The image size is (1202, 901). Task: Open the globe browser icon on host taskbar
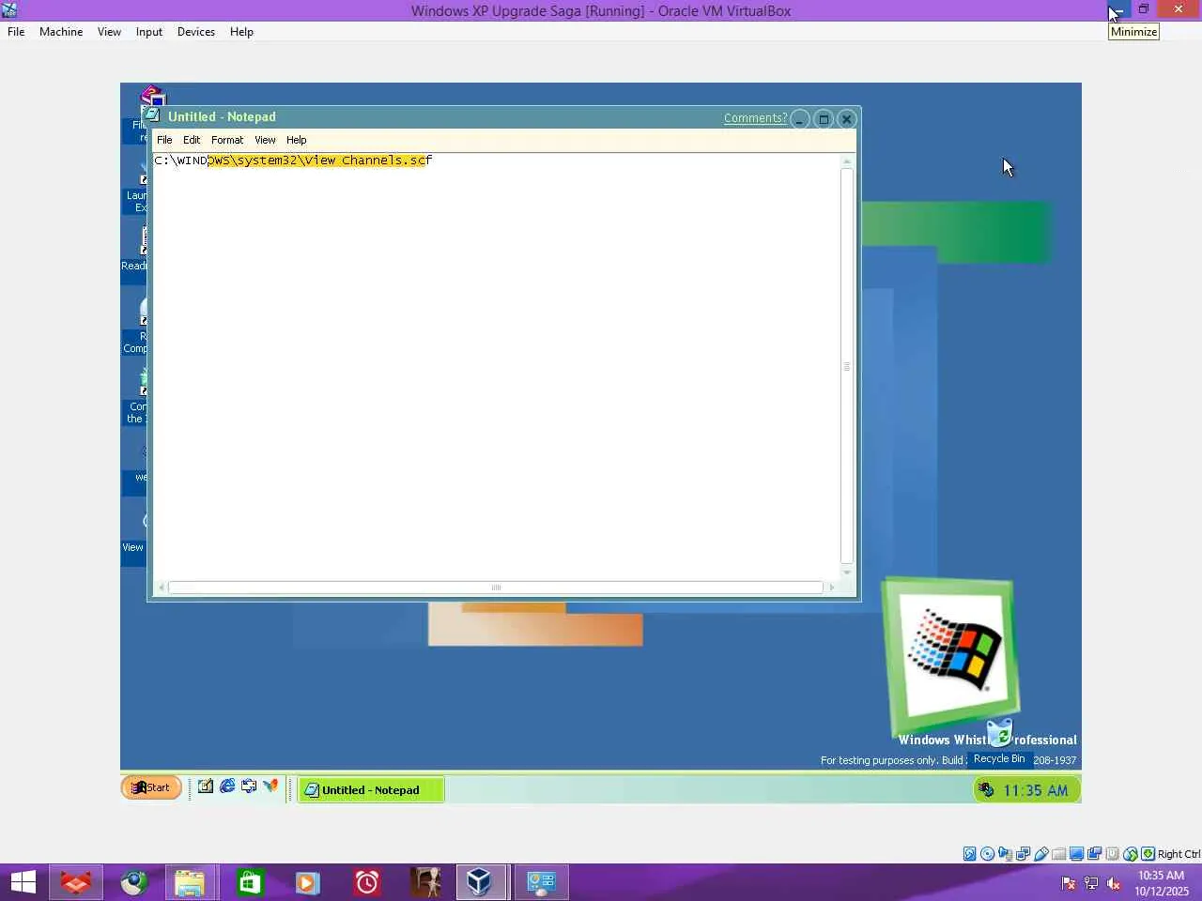click(134, 882)
